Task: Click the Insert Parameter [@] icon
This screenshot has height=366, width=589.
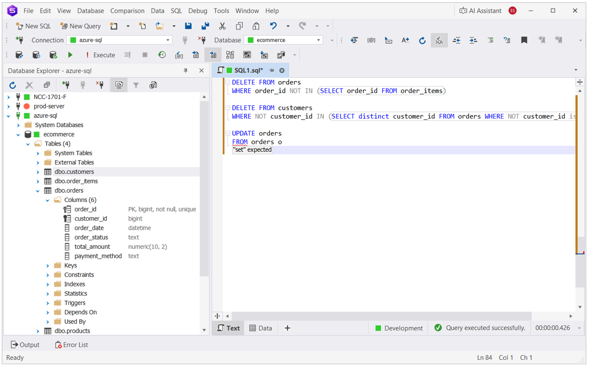Action: (x=371, y=40)
